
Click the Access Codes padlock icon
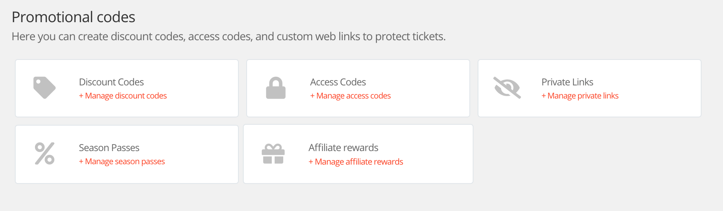point(275,88)
